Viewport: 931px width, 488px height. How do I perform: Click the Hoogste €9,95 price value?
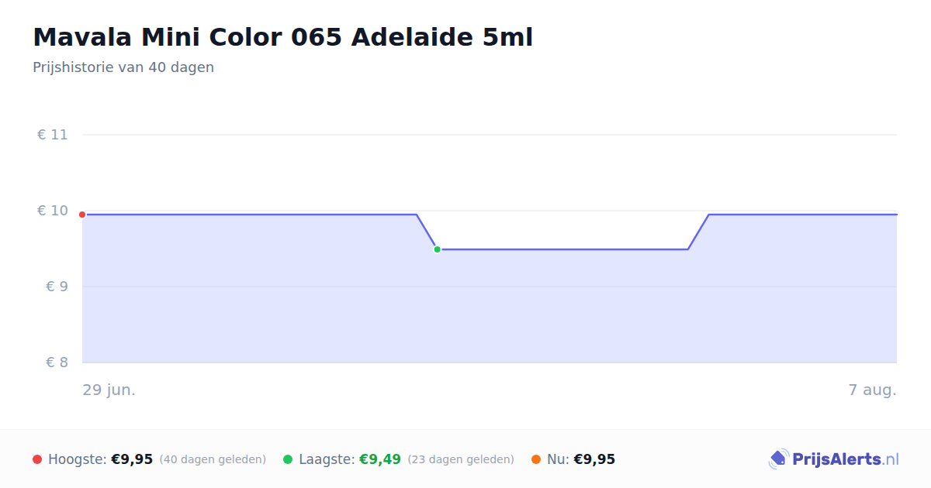click(132, 459)
